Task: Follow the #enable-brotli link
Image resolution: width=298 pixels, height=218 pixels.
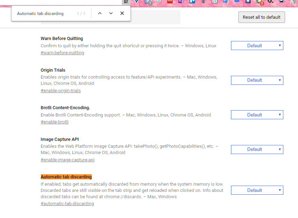Action: 54,122
